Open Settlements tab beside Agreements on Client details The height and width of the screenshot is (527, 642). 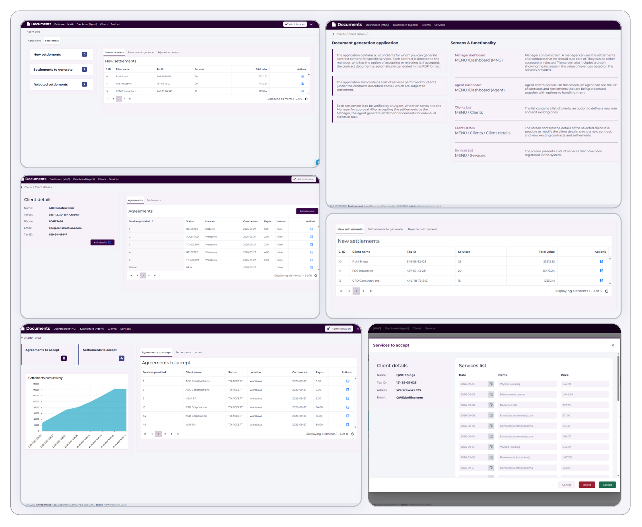pyautogui.click(x=154, y=200)
